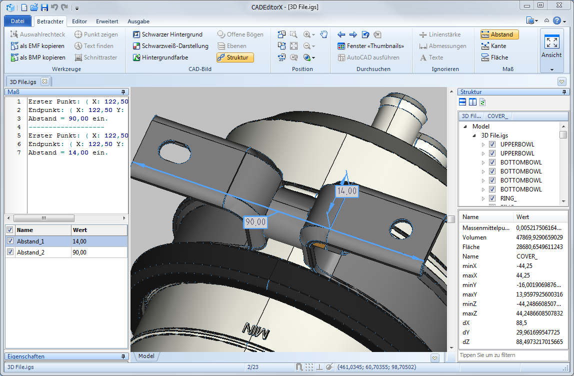Collapse the Model tree node

[465, 126]
